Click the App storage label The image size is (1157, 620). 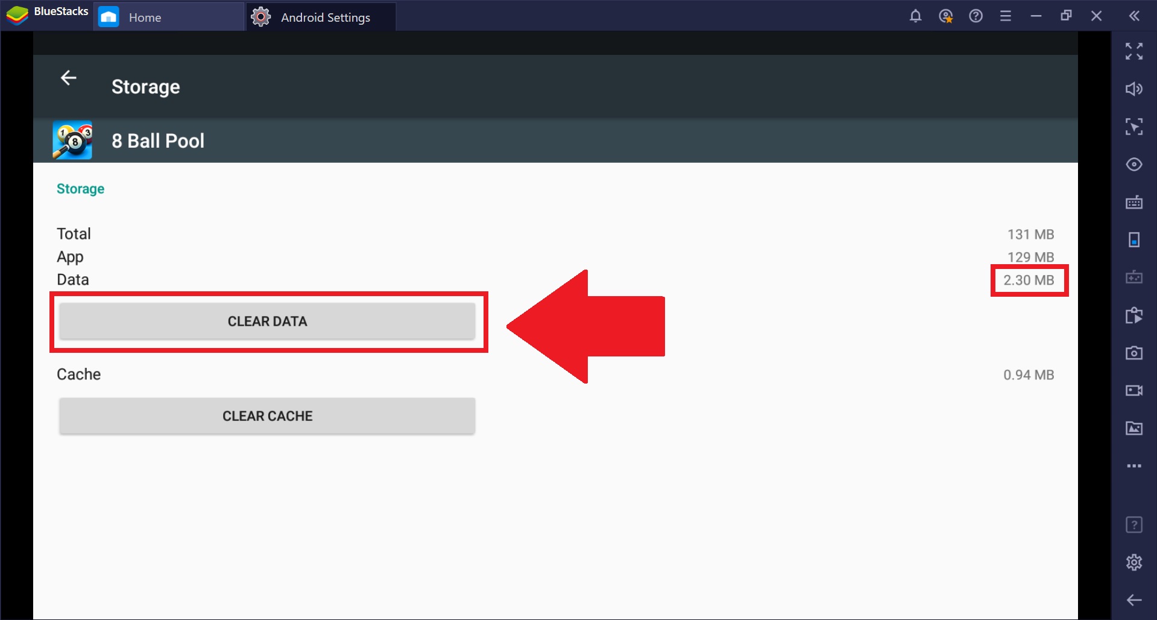click(x=70, y=258)
